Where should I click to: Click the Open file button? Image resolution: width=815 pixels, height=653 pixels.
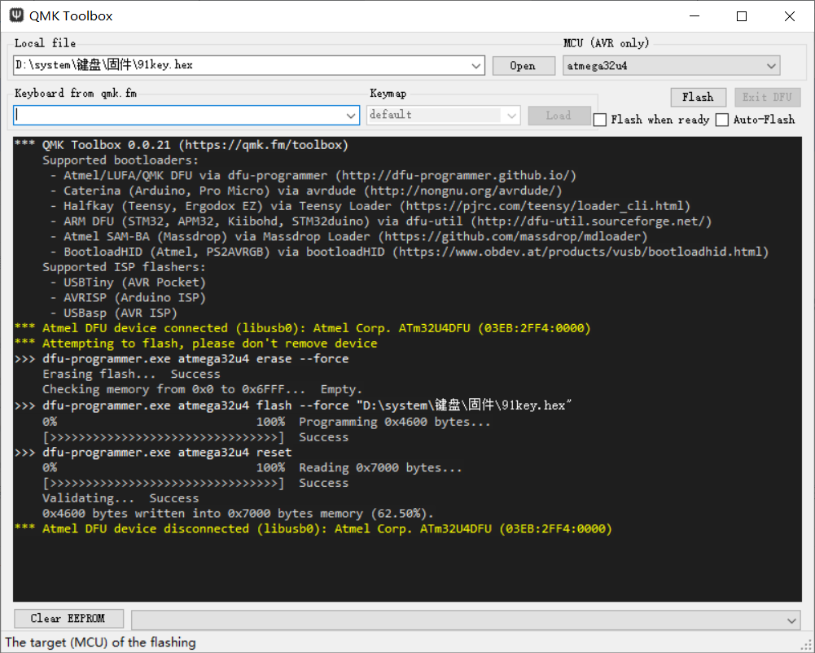[522, 66]
